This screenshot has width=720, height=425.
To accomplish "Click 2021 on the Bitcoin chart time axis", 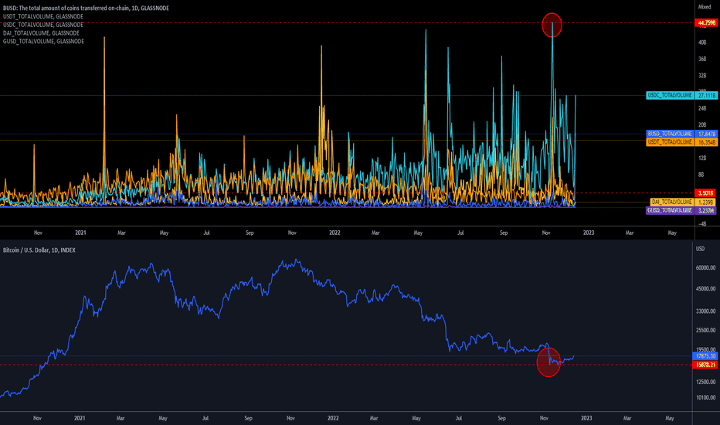I will pos(80,418).
